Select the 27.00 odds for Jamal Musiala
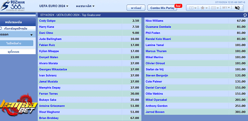 point(135,82)
